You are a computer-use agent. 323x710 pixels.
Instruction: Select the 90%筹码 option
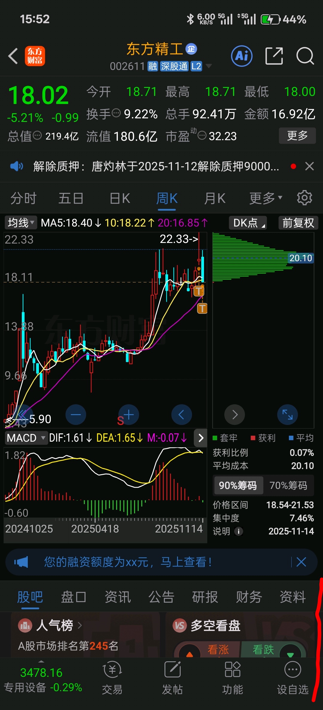(238, 485)
